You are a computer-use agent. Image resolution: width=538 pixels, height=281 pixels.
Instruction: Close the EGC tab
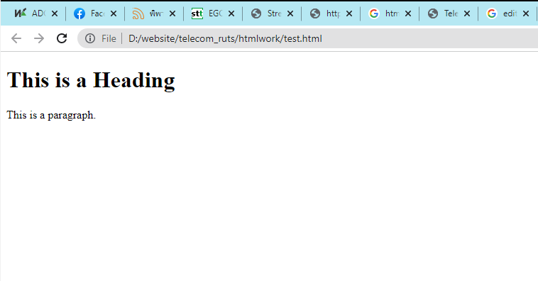231,13
